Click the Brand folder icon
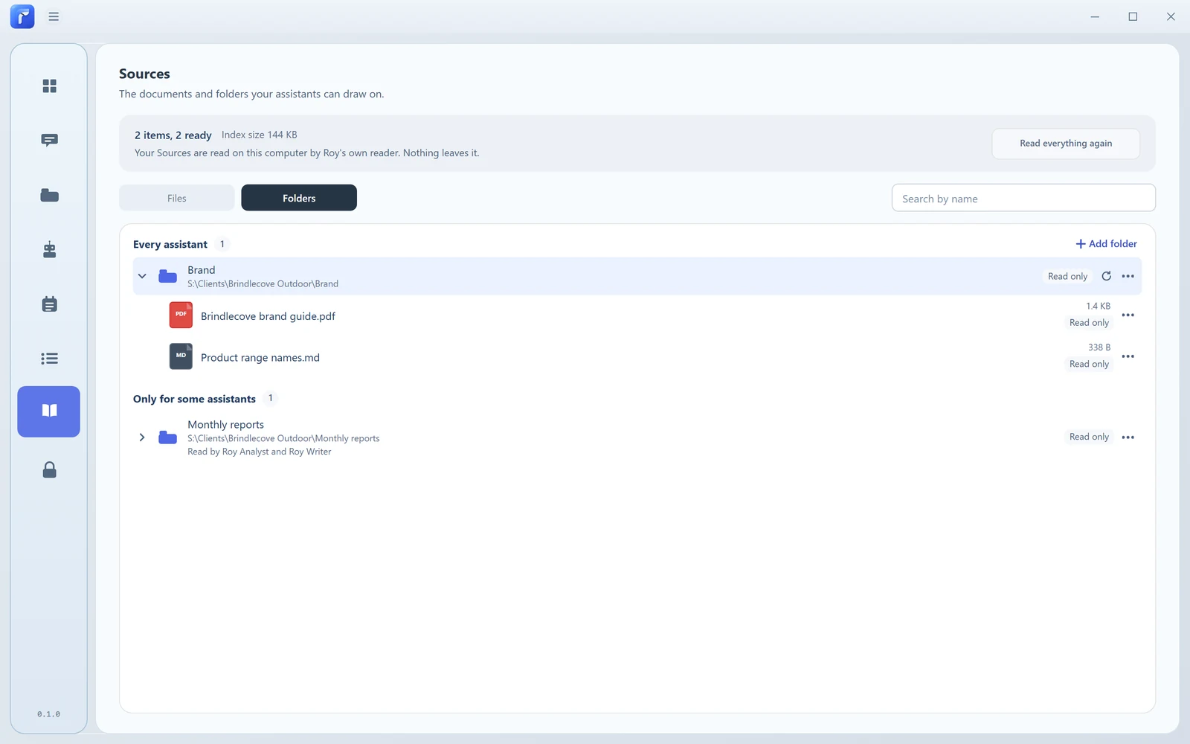Screen dimensions: 1190x744 (168, 277)
